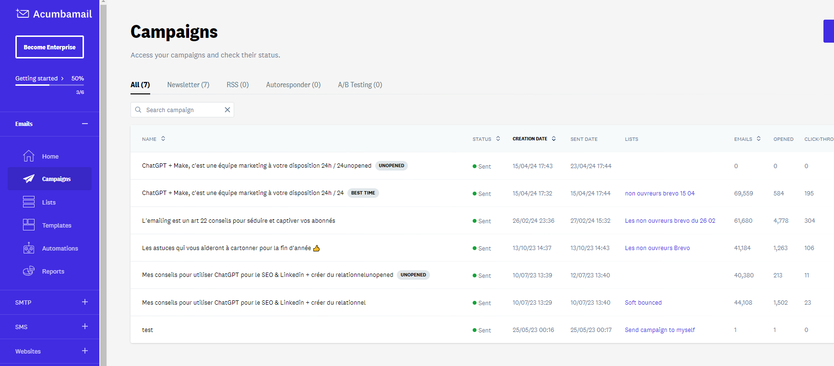Open campaign L'emailing est un art 22 conseils
The width and height of the screenshot is (834, 366).
tap(238, 221)
